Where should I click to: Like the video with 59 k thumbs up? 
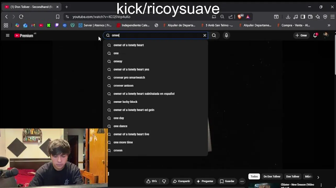point(152,181)
